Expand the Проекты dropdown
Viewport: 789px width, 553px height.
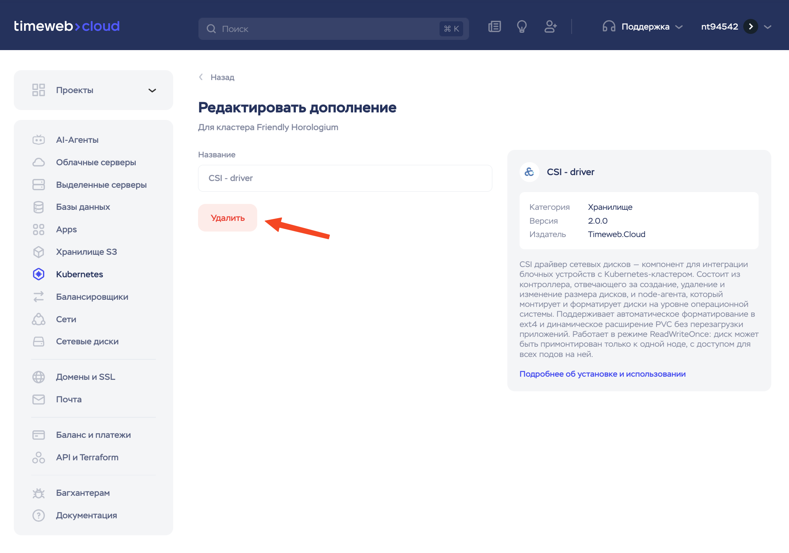(x=152, y=90)
